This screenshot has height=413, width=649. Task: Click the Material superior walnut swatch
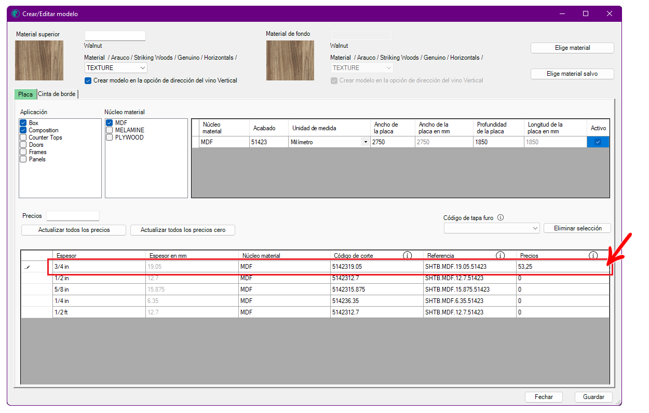pos(39,60)
